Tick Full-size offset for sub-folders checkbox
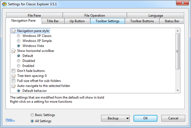This screenshot has width=191, height=128. pos(13,81)
